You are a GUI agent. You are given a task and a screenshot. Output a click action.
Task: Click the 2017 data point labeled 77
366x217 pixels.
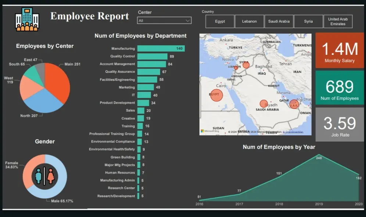(x=239, y=194)
